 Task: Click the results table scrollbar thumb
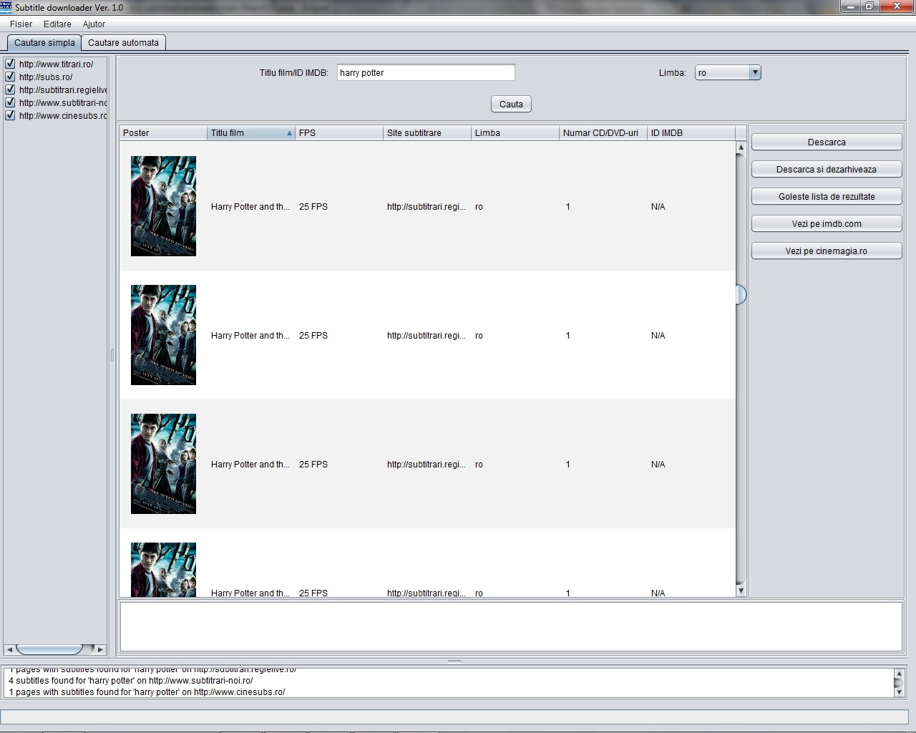coord(741,294)
